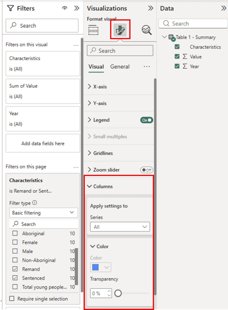Switch to the General tab

point(120,67)
